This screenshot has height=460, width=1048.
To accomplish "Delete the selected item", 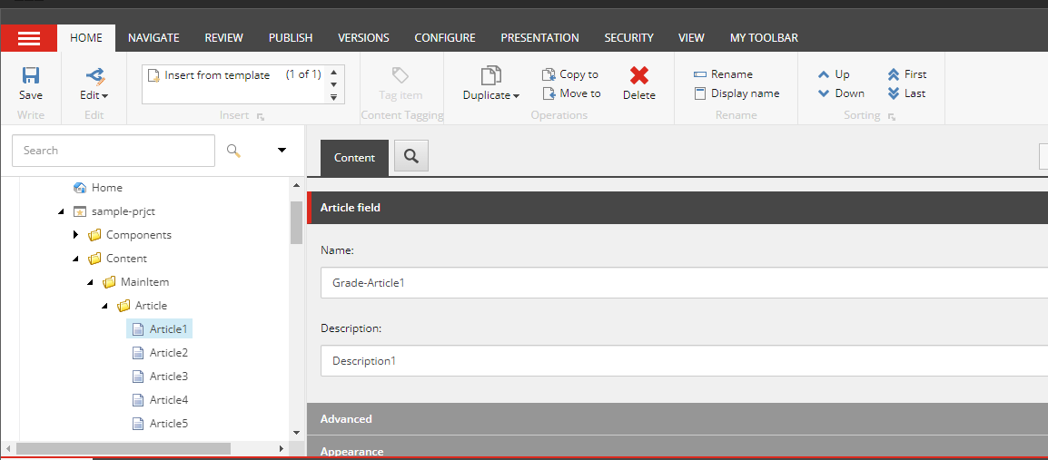I will 639,83.
